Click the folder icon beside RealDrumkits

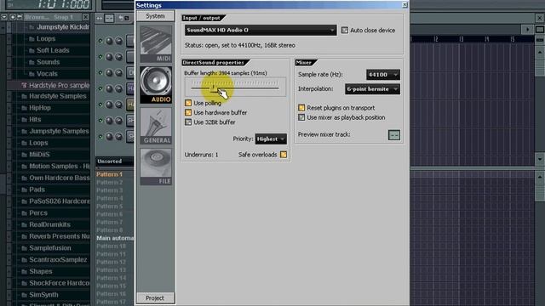tap(25, 224)
